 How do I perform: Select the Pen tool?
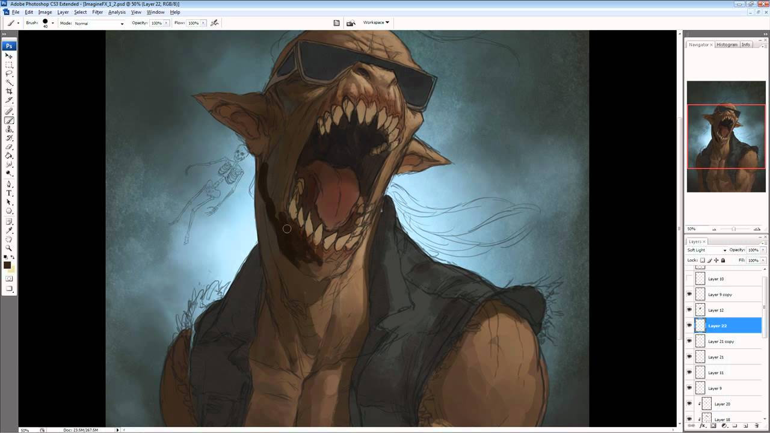coord(9,185)
